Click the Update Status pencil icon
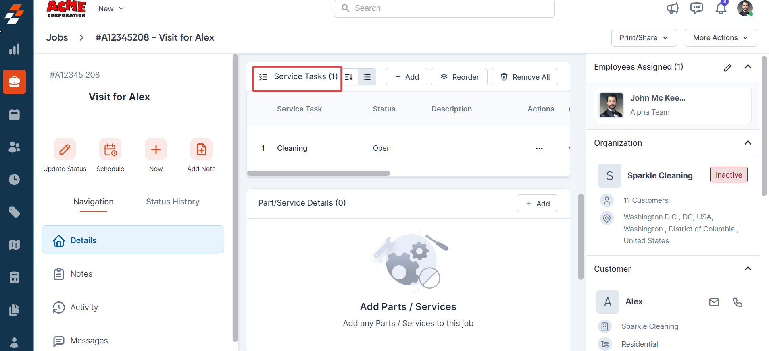Screen dimensions: 769x351 coord(65,149)
